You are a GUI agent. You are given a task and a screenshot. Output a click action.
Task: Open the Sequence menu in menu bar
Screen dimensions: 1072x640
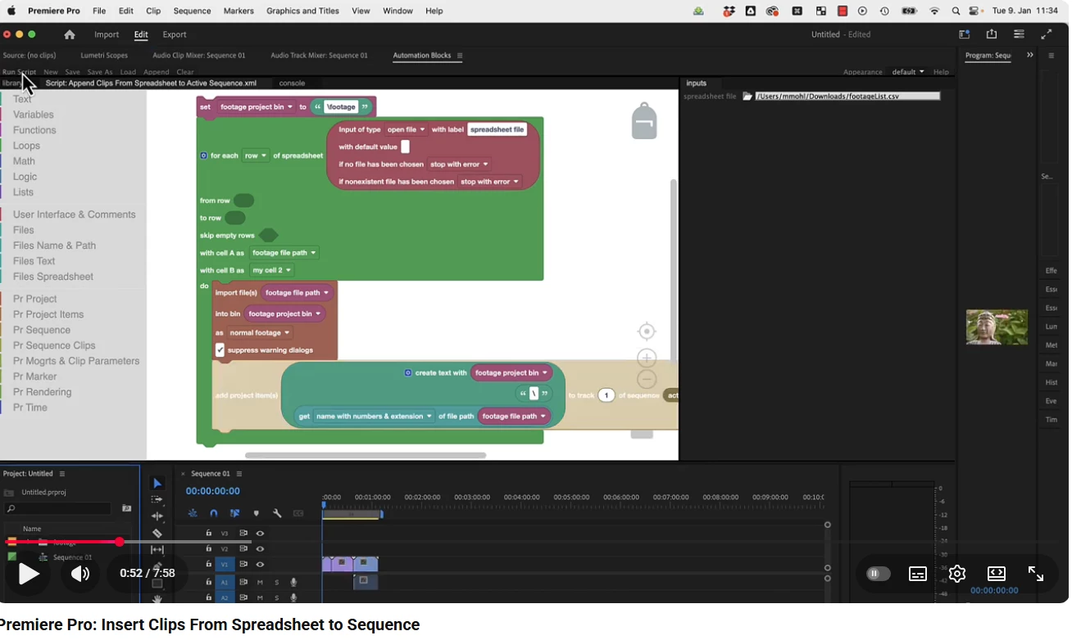pyautogui.click(x=193, y=11)
